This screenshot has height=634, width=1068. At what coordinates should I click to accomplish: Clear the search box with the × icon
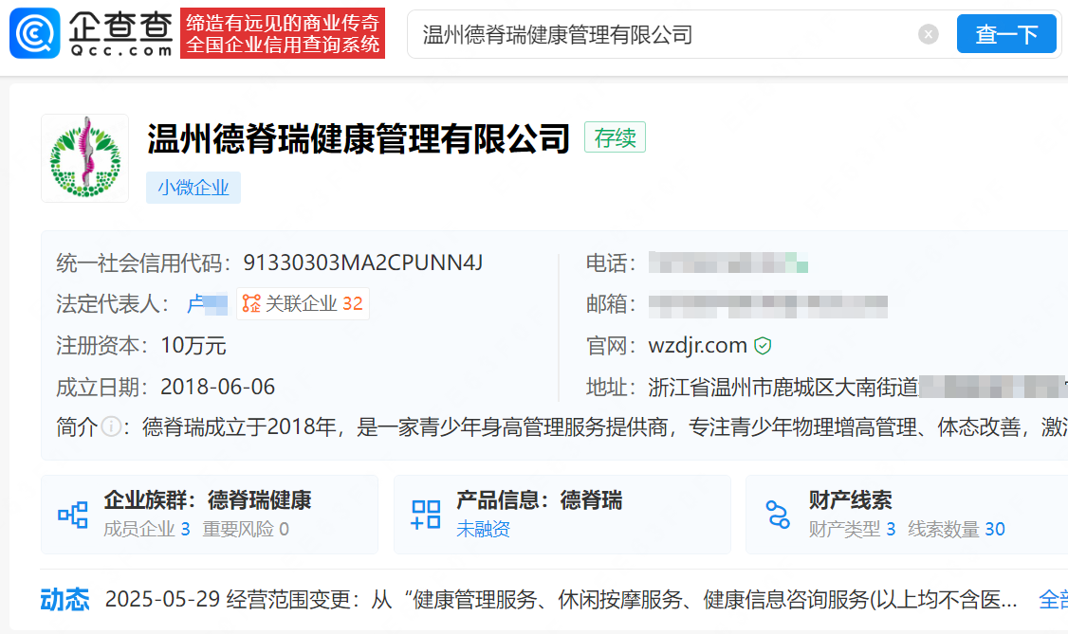coord(927,33)
